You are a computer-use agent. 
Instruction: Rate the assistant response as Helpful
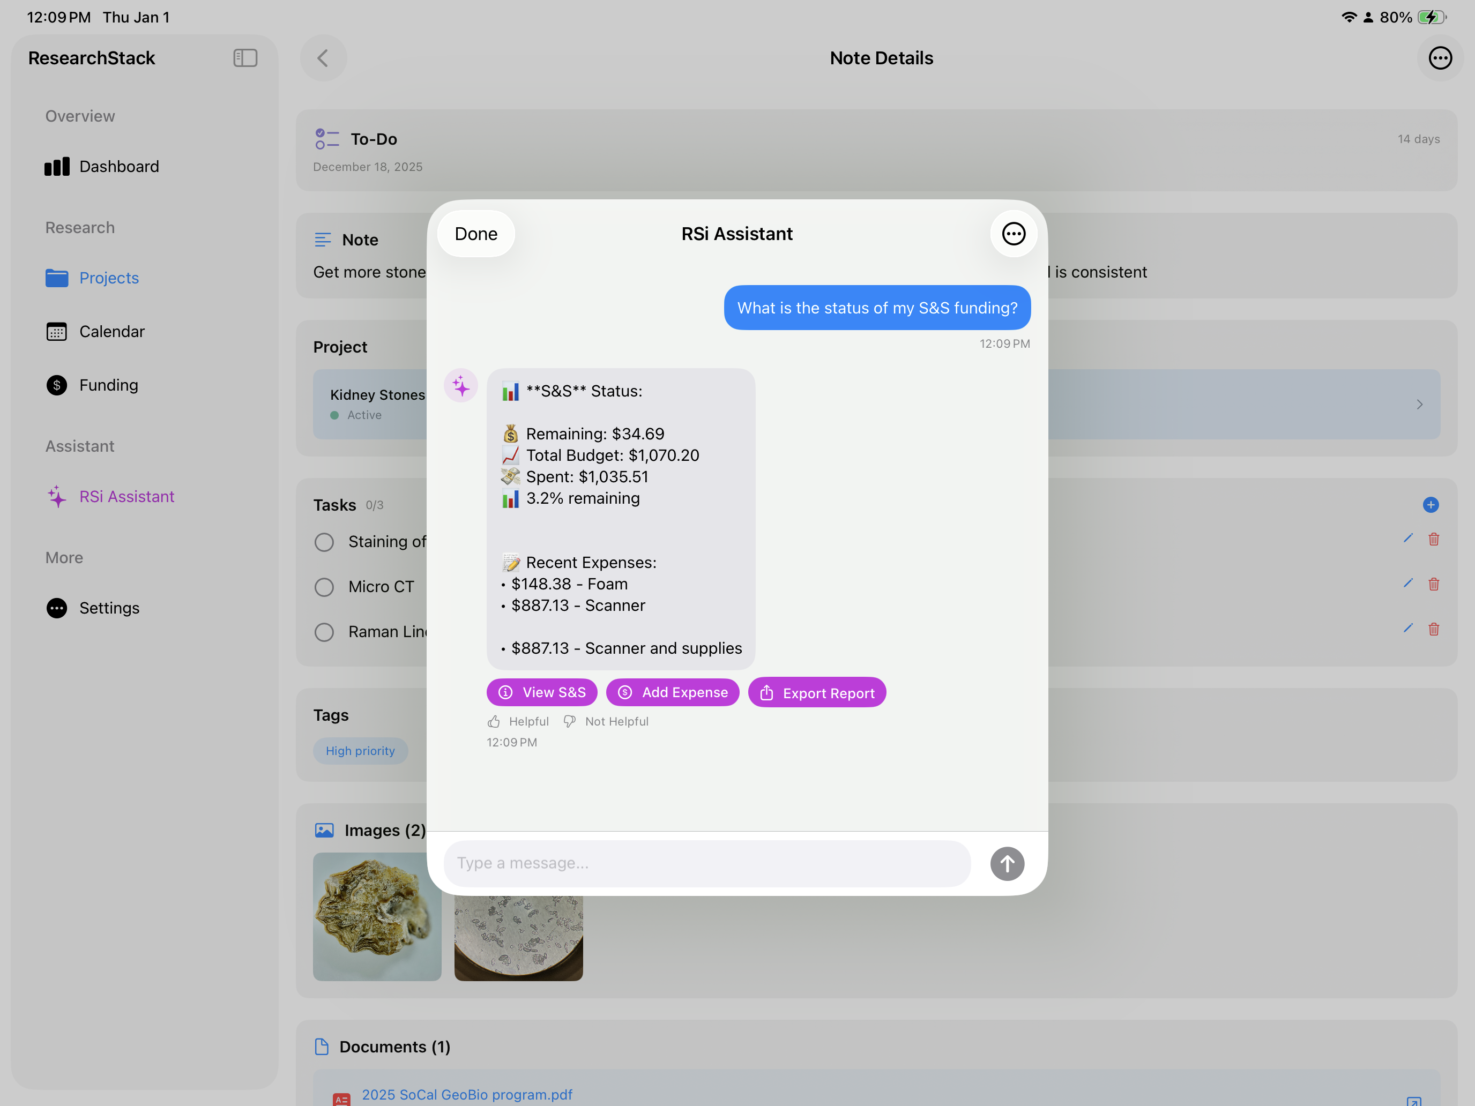coord(518,721)
